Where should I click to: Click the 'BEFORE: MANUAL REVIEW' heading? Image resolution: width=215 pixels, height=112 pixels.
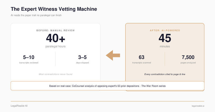[x=56, y=30]
